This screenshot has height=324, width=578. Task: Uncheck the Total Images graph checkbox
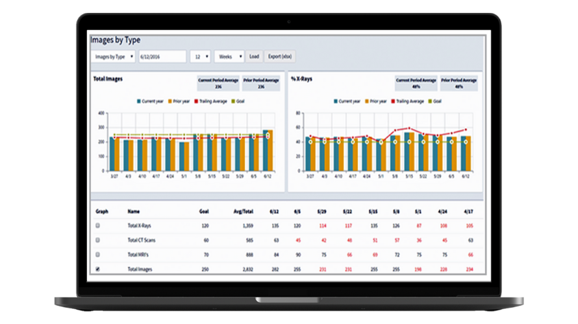pyautogui.click(x=98, y=269)
